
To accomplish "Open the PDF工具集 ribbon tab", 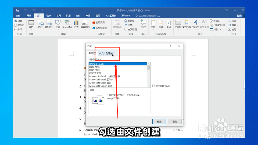I will pos(111,16).
